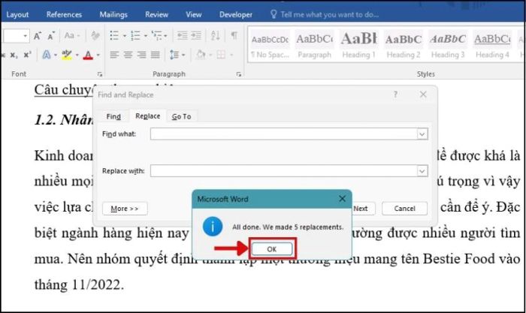Viewport: 526px width, 313px height.
Task: Open the Review ribbon tab
Action: tap(156, 14)
